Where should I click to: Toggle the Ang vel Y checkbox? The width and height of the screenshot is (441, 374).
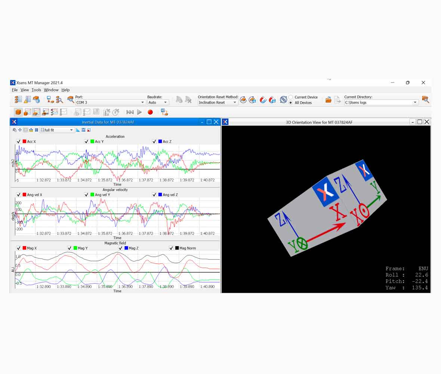click(86, 195)
